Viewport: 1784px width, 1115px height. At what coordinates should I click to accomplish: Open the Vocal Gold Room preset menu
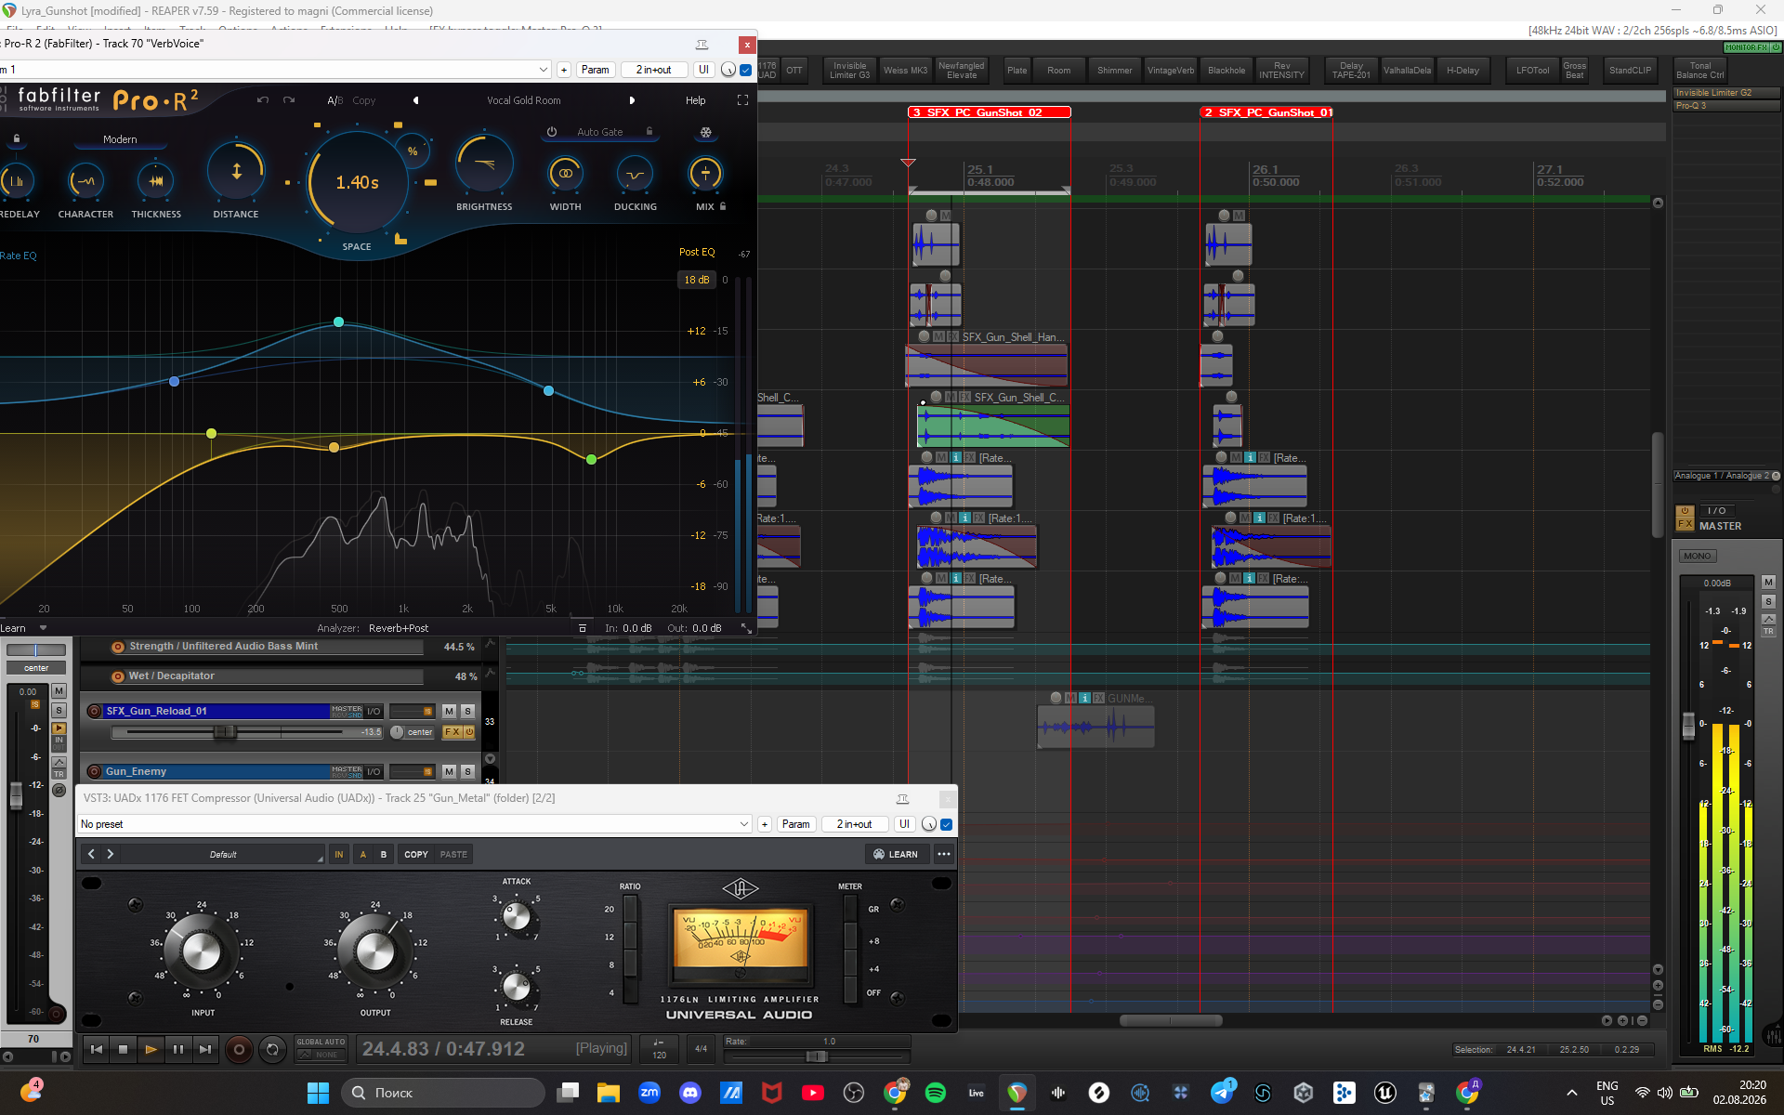point(524,100)
